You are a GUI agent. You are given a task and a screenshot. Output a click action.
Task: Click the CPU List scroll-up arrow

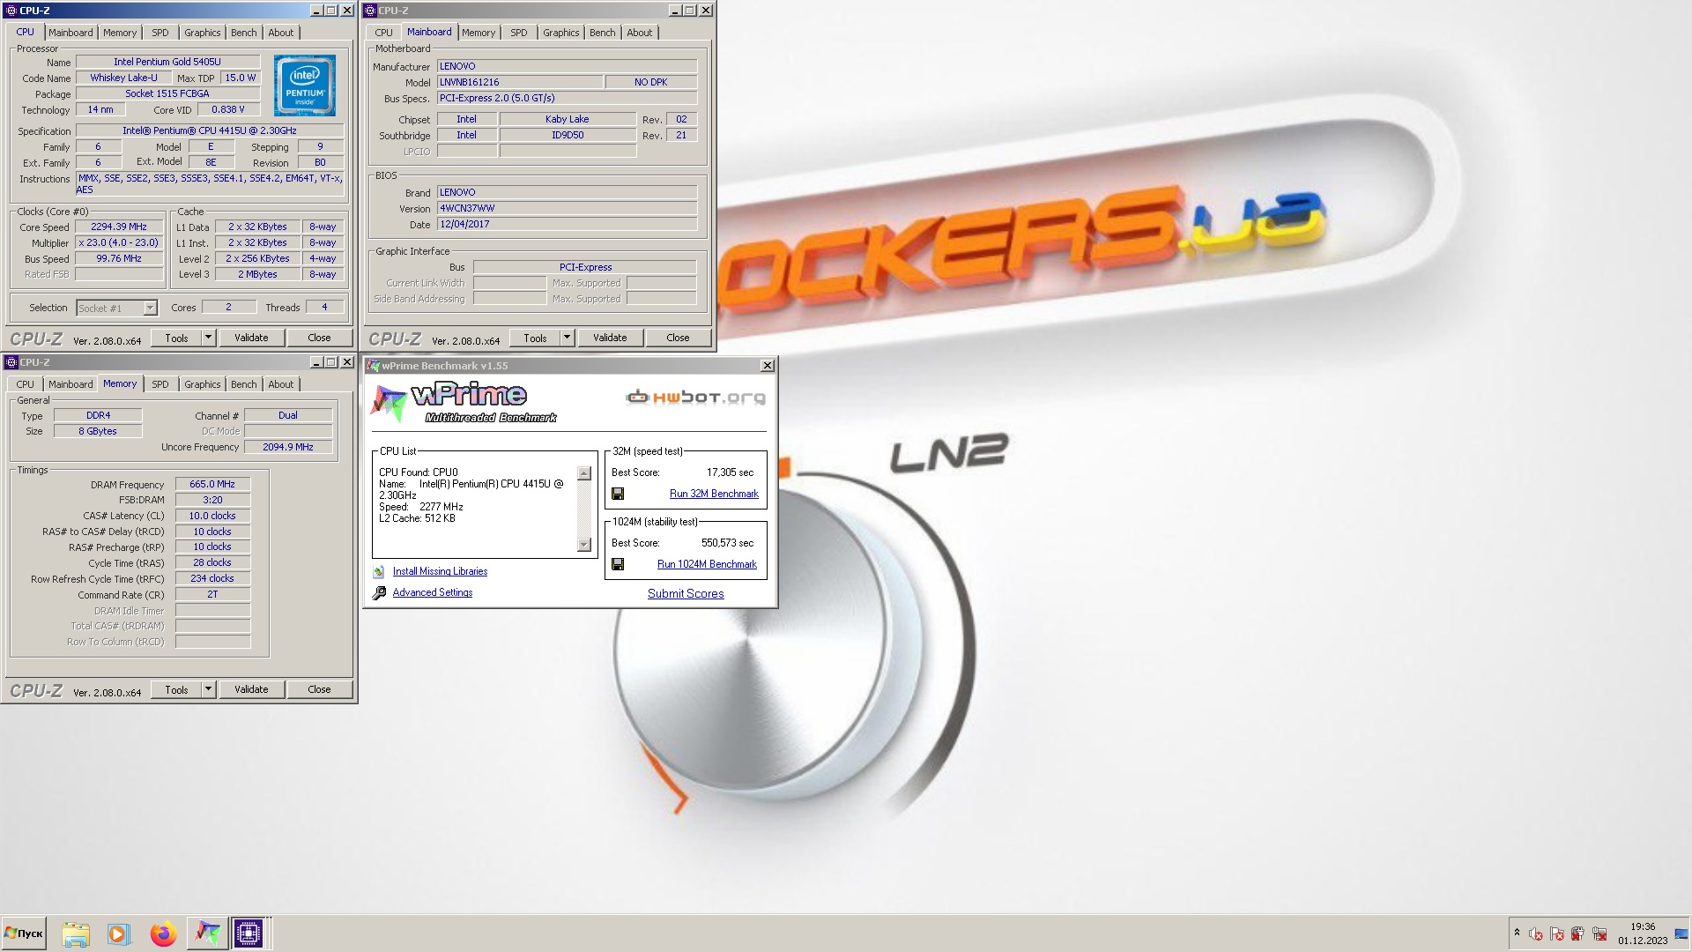(x=584, y=473)
